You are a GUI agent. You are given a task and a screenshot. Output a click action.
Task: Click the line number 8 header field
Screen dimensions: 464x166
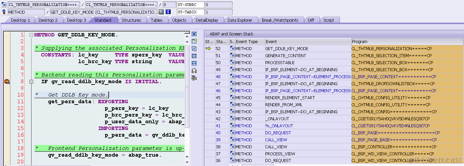point(169,5)
